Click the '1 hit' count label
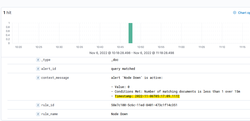This screenshot has height=121, width=250. pyautogui.click(x=7, y=13)
